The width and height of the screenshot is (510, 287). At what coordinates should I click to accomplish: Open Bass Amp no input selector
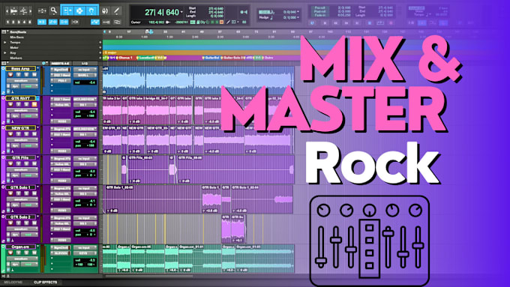(x=85, y=70)
